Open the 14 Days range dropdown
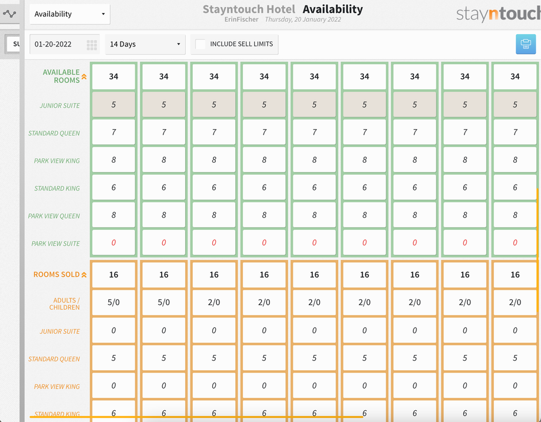541x422 pixels. [x=145, y=44]
